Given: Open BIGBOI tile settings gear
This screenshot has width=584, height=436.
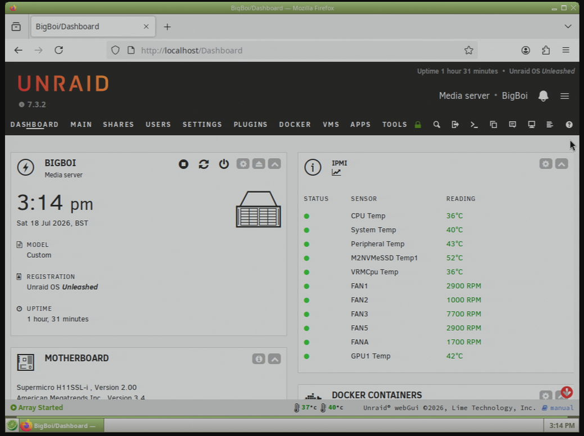Looking at the screenshot, I should click(243, 164).
